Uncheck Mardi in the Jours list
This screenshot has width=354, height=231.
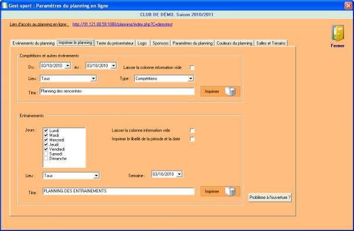coord(46,135)
